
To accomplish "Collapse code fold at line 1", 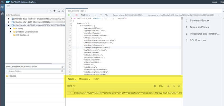I will (71, 18).
